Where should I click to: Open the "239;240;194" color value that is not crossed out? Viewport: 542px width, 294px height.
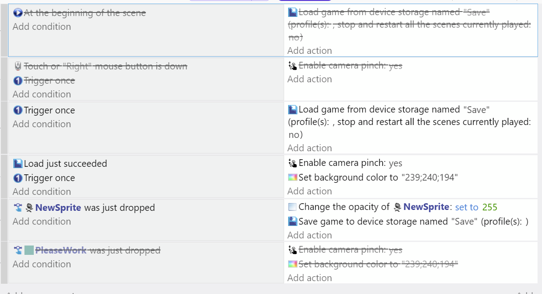coord(429,177)
